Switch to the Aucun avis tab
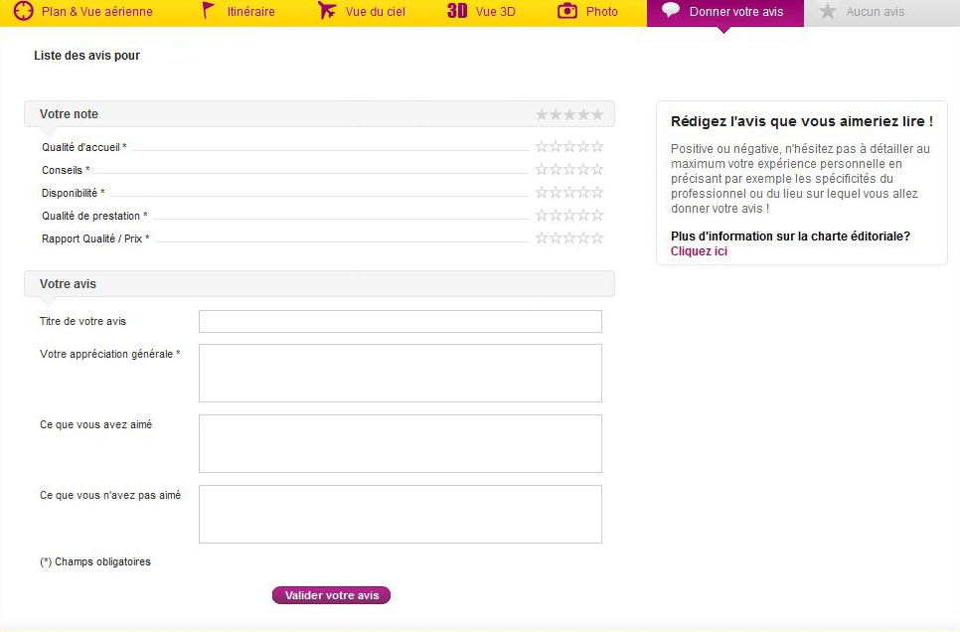This screenshot has height=632, width=960. click(x=875, y=12)
